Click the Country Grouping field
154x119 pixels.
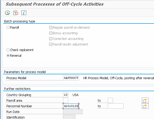point(65,95)
